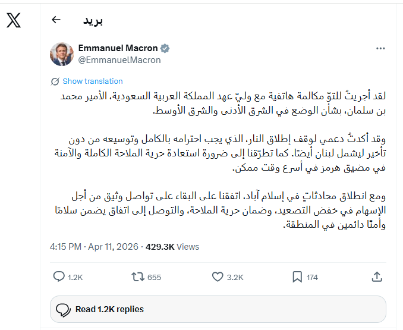Image resolution: width=403 pixels, height=330 pixels.
Task: Click the chat bubble icon in replies button
Action: 63,309
